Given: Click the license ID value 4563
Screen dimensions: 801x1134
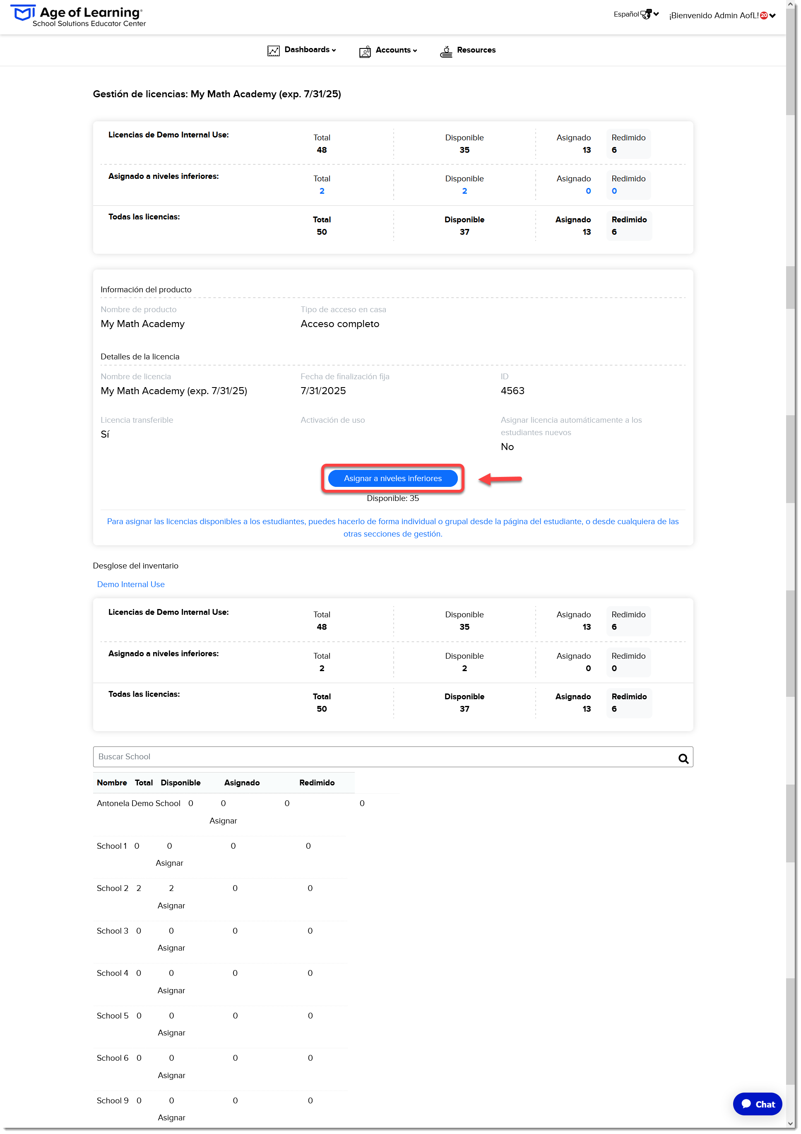Looking at the screenshot, I should (512, 391).
